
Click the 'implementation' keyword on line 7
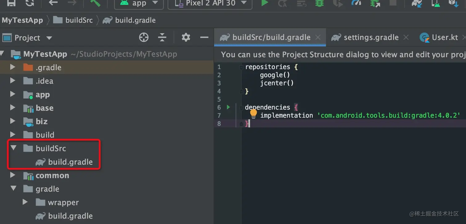click(x=286, y=115)
